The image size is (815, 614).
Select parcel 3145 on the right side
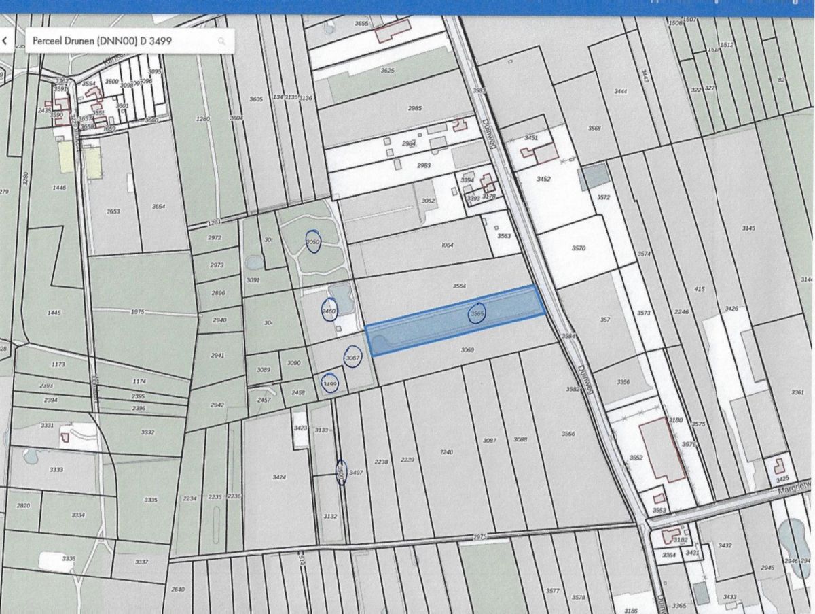[x=748, y=228]
